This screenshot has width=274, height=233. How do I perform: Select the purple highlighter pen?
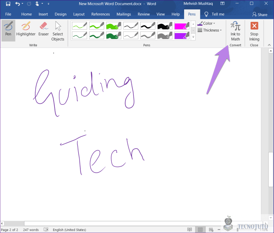(182, 36)
